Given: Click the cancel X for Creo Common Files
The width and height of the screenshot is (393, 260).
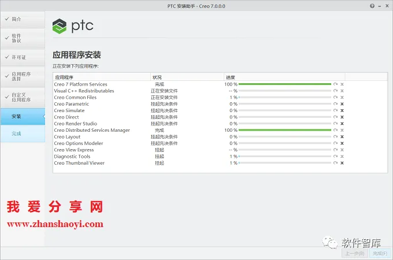Looking at the screenshot, I should tap(342, 97).
